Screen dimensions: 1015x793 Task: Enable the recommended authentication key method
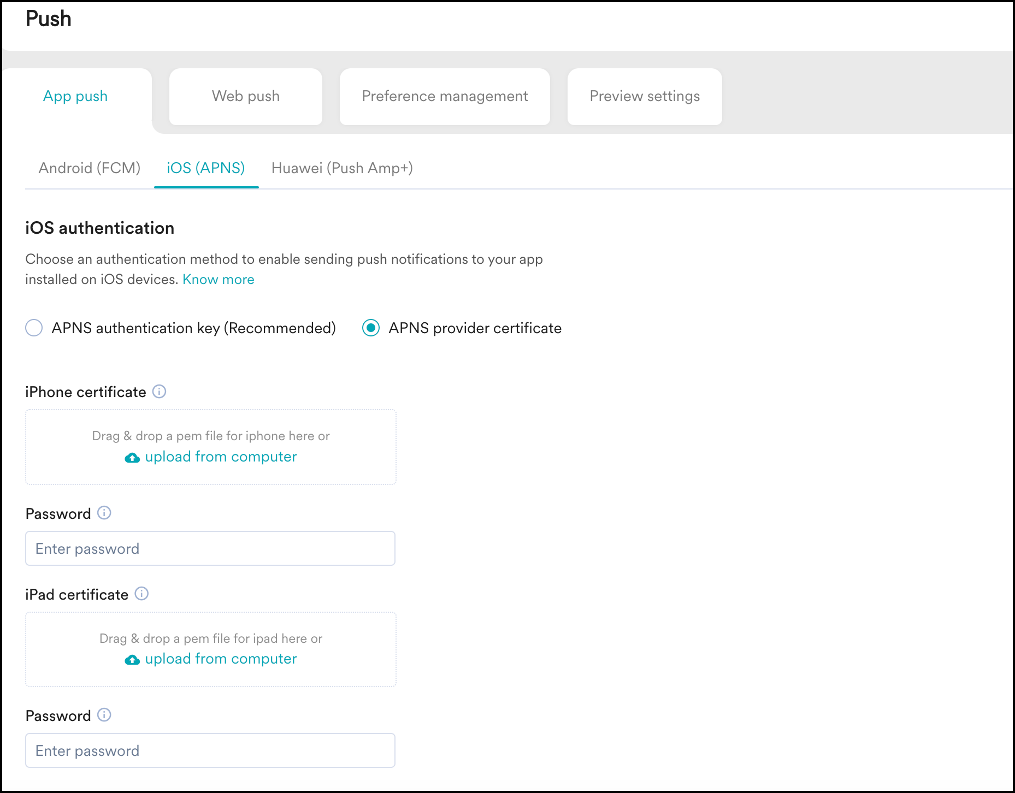(x=34, y=328)
